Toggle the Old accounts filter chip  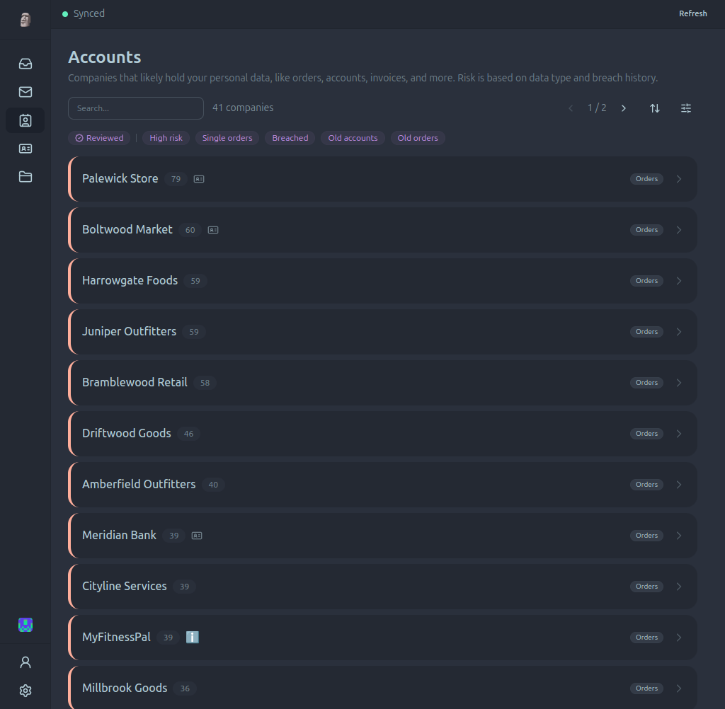pos(353,138)
